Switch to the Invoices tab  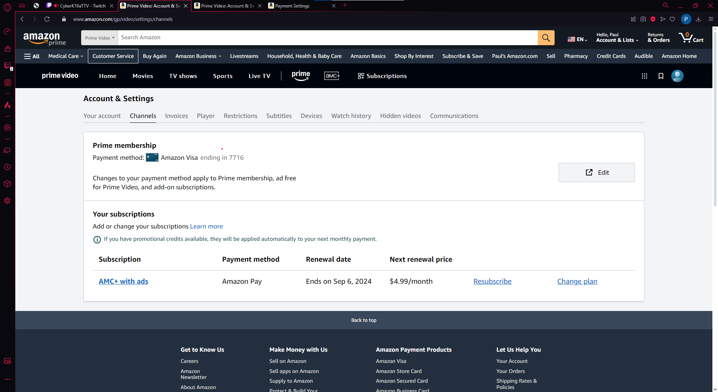pyautogui.click(x=177, y=116)
